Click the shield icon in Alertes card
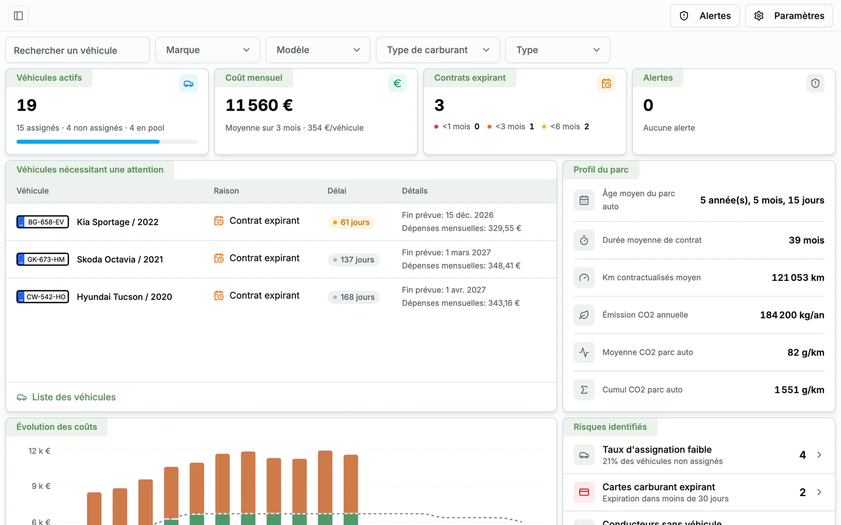 (x=815, y=83)
